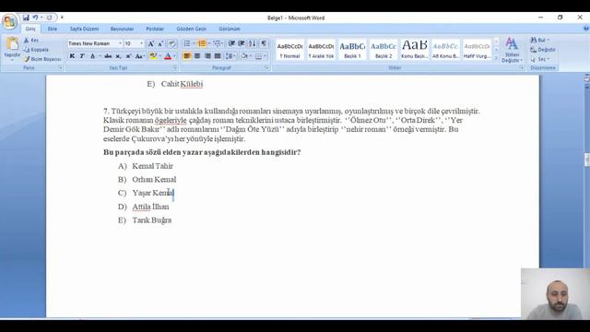The width and height of the screenshot is (590, 332).
Task: Apply a bulleted list
Action: tap(187, 43)
